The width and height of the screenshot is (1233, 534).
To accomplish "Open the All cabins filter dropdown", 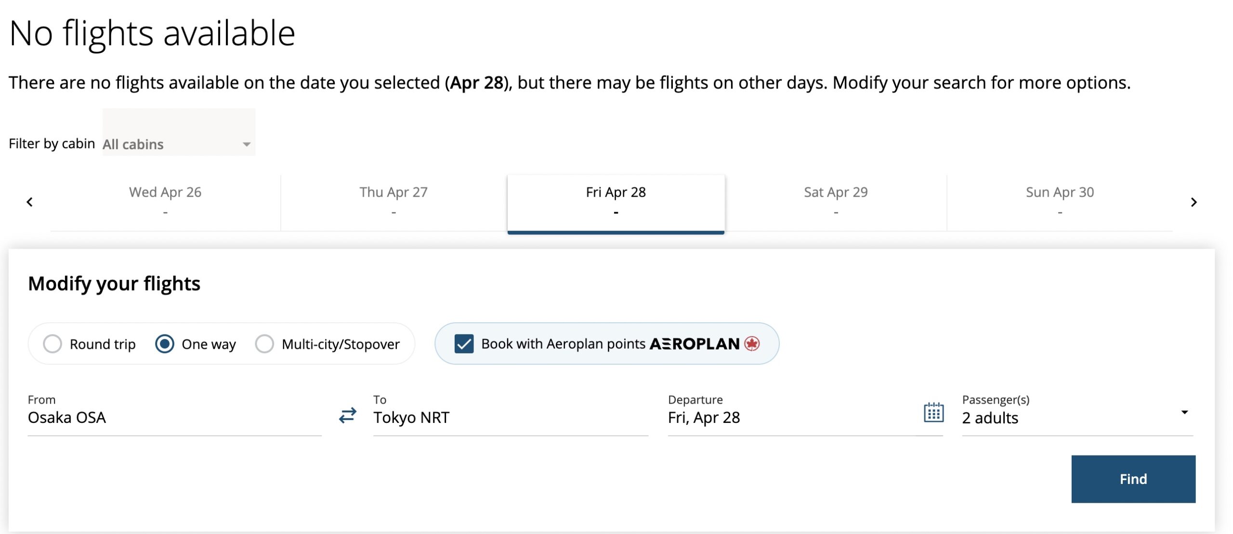I will pyautogui.click(x=178, y=144).
